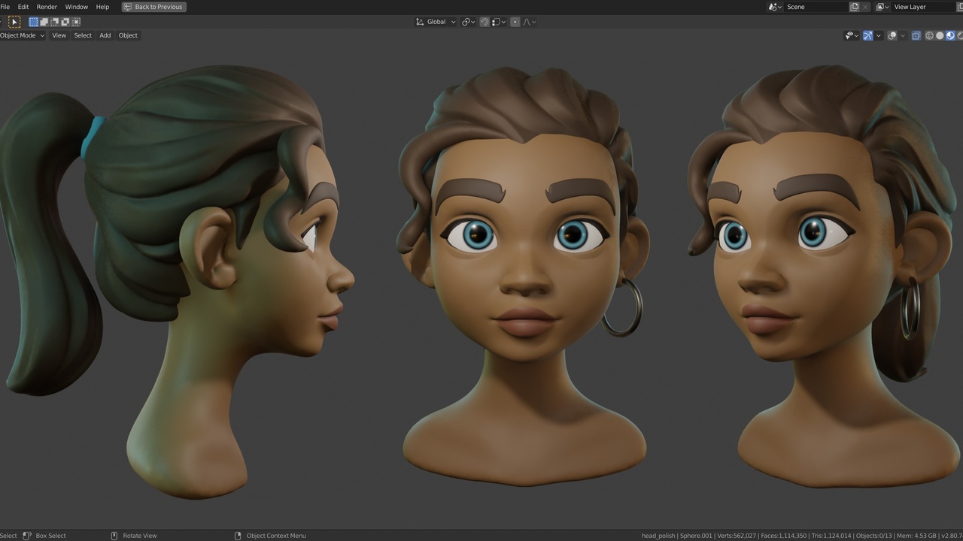Open the Add menu in viewport header
Screen dimensions: 963x541
tap(105, 35)
